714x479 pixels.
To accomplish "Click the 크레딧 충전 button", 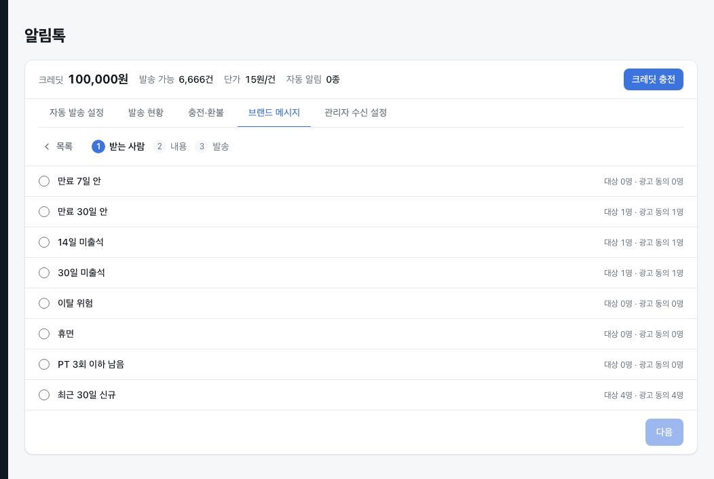I will pos(654,79).
